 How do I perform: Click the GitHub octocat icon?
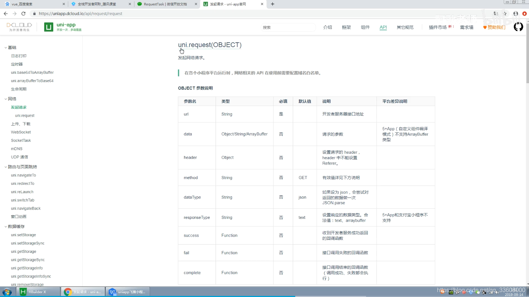click(x=518, y=27)
